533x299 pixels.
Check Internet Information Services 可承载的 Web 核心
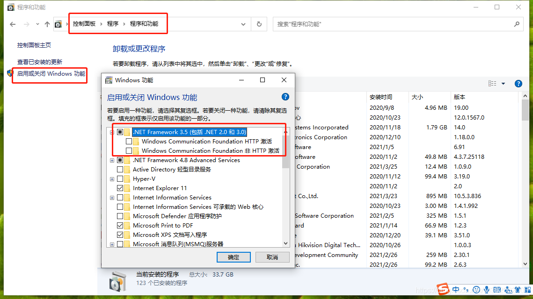pyautogui.click(x=120, y=206)
